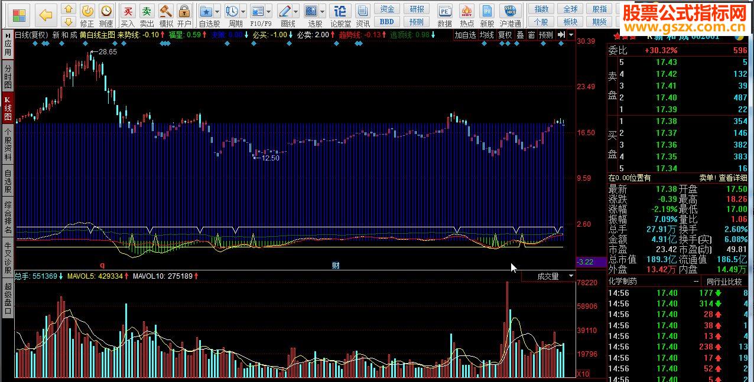754x382 pixels.
Task: Open the 成交量 indicator dropdown
Action: tap(571, 276)
